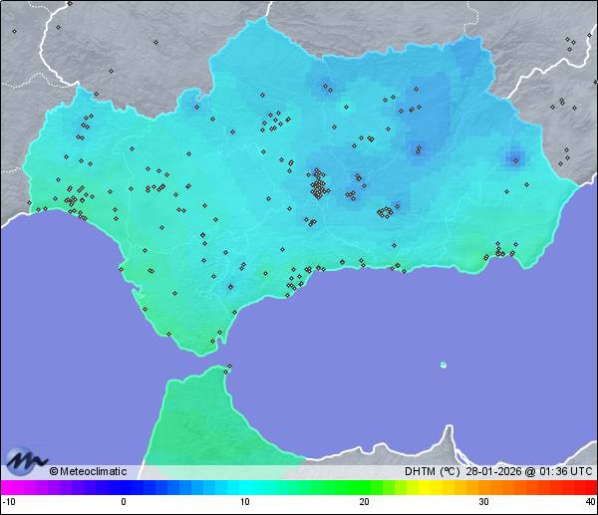Click the 30 label under the color scale
Screen dimensions: 598x515
pyautogui.click(x=482, y=502)
